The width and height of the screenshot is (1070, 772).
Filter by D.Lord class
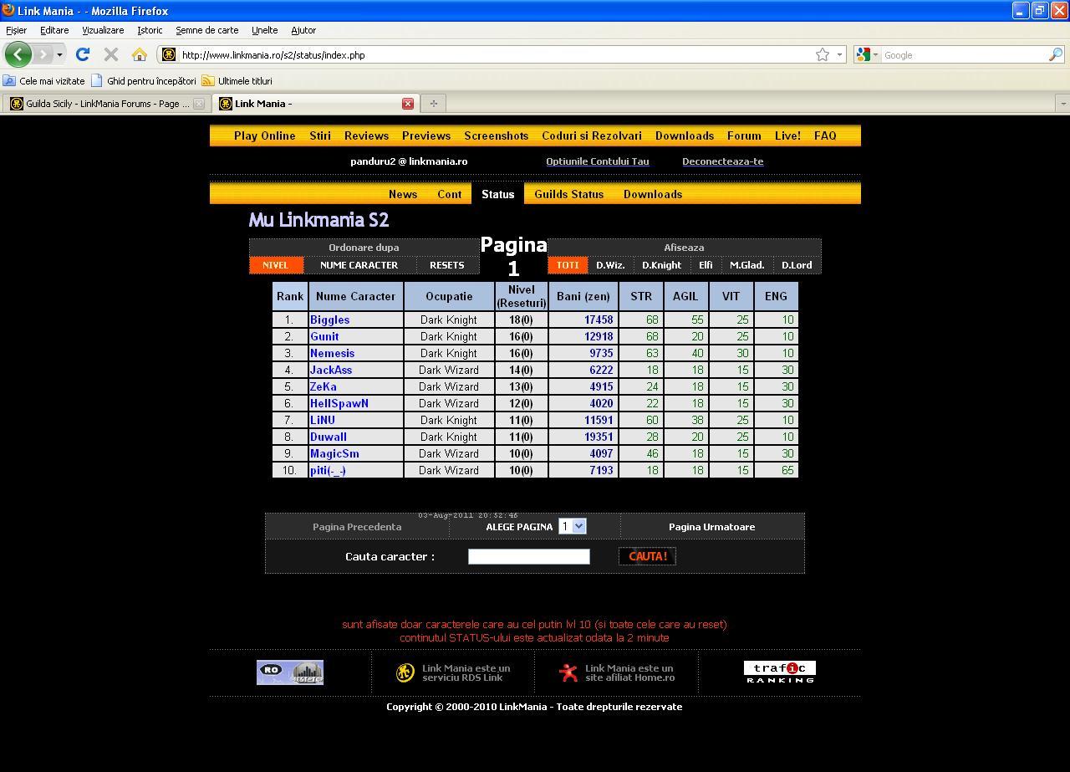pos(797,265)
